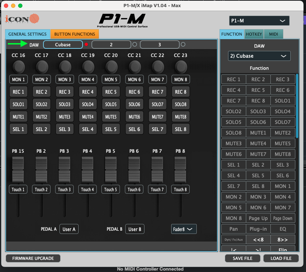306x272 pixels.
Task: Click the CC 17 rotary knob
Action: (42, 67)
